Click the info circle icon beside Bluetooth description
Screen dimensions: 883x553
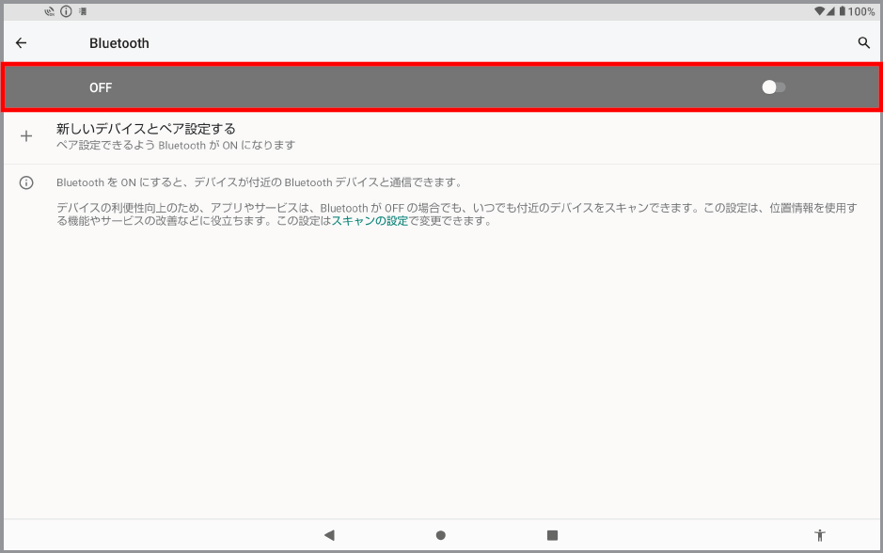pyautogui.click(x=26, y=182)
